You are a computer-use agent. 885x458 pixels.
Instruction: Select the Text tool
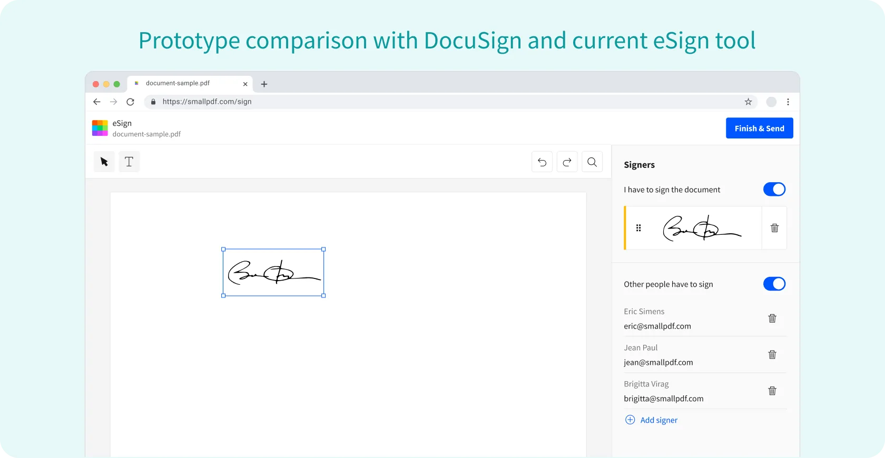tap(129, 162)
